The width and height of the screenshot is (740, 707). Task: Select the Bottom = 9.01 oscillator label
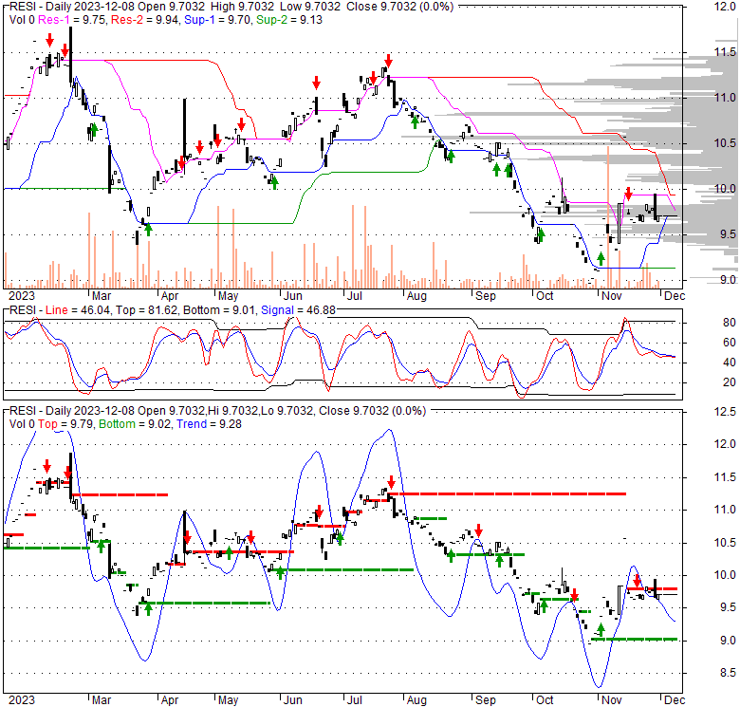click(x=219, y=310)
